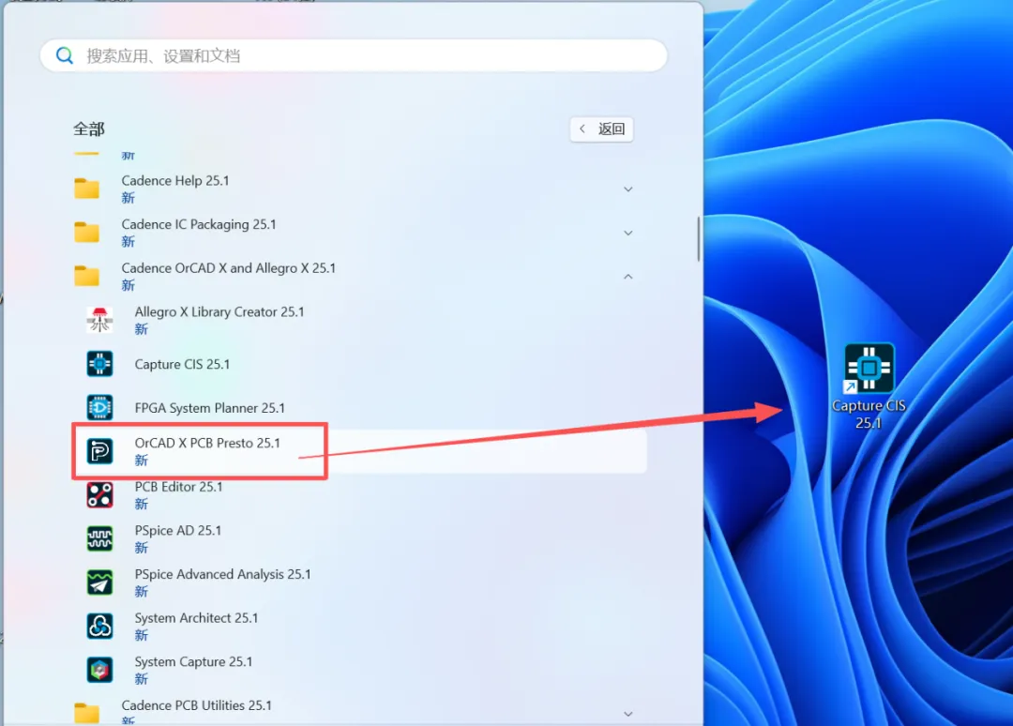Open PCB Editor 25.1 entry

point(358,494)
